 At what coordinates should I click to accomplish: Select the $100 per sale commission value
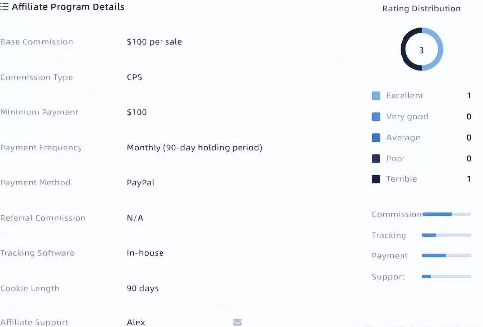tap(154, 42)
